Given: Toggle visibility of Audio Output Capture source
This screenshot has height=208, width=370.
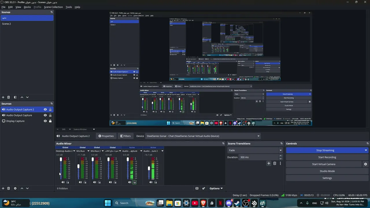Looking at the screenshot, I should pyautogui.click(x=45, y=115).
